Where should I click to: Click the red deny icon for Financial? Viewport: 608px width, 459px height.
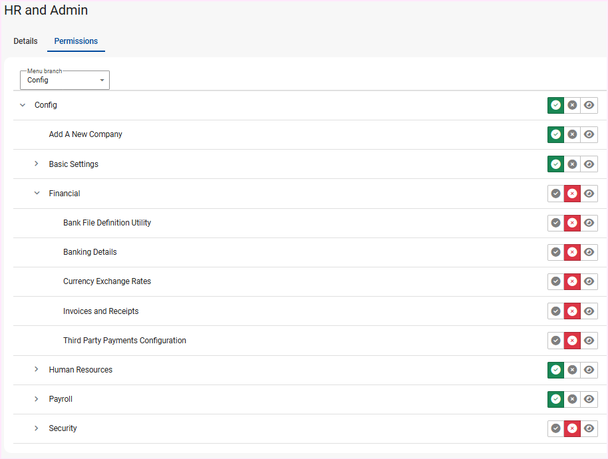tap(572, 194)
